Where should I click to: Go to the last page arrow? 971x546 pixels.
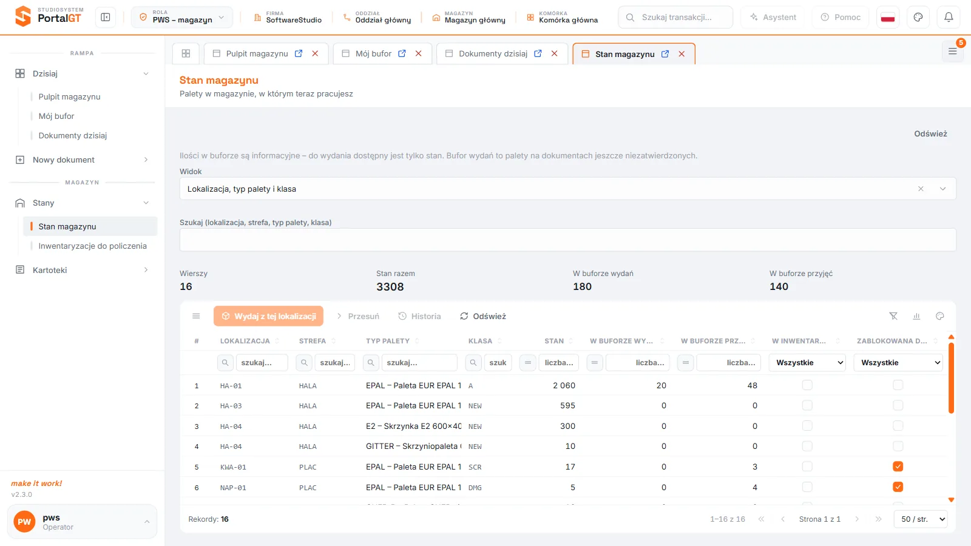(878, 519)
